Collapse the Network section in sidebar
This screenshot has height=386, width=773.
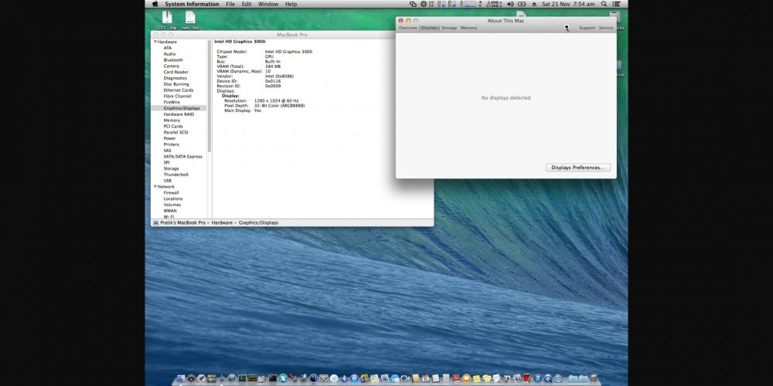click(x=155, y=187)
